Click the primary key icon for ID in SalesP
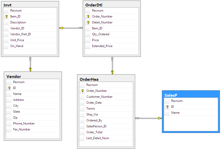Image resolution: width=222 pixels, height=151 pixels. pos(167,107)
